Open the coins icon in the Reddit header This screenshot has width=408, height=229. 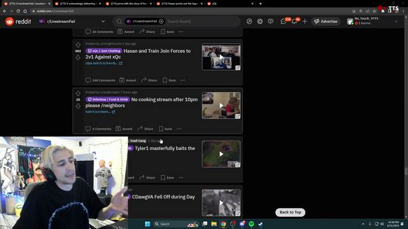coord(260,21)
